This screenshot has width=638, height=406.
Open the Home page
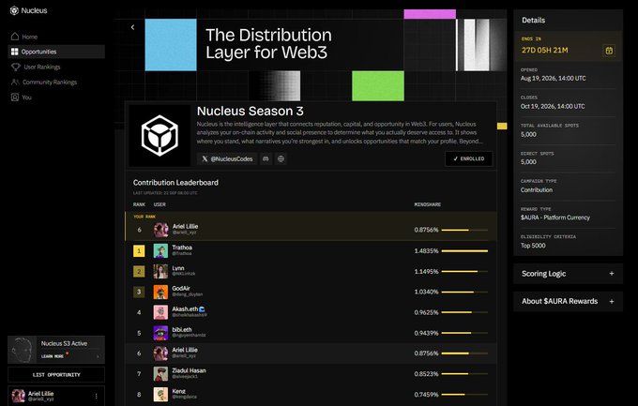click(56, 37)
